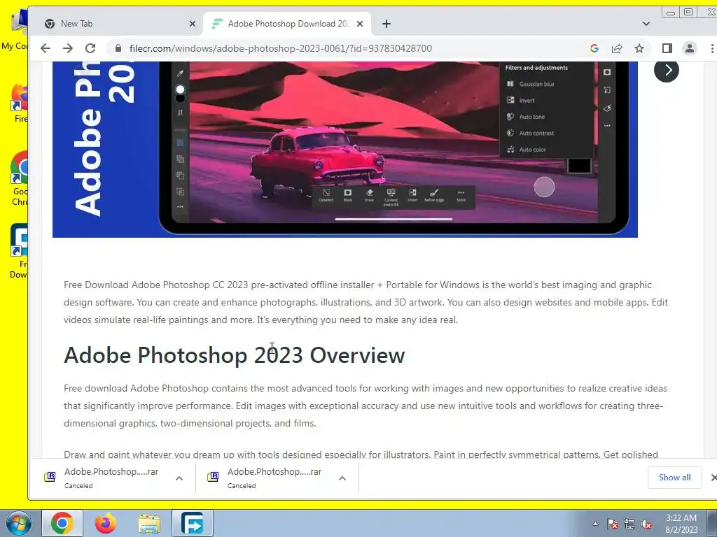Share this page via share icon

tap(617, 48)
